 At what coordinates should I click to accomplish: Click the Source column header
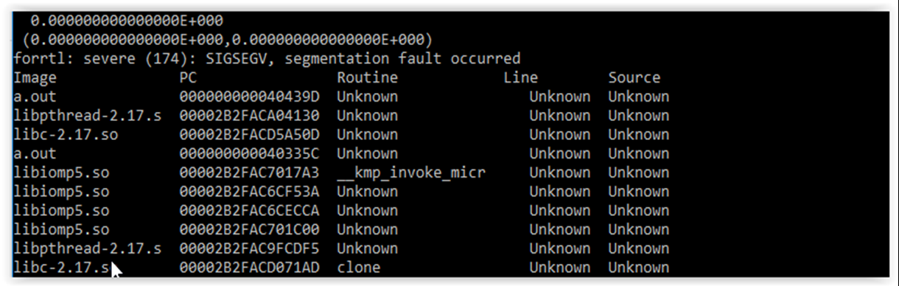tap(634, 77)
